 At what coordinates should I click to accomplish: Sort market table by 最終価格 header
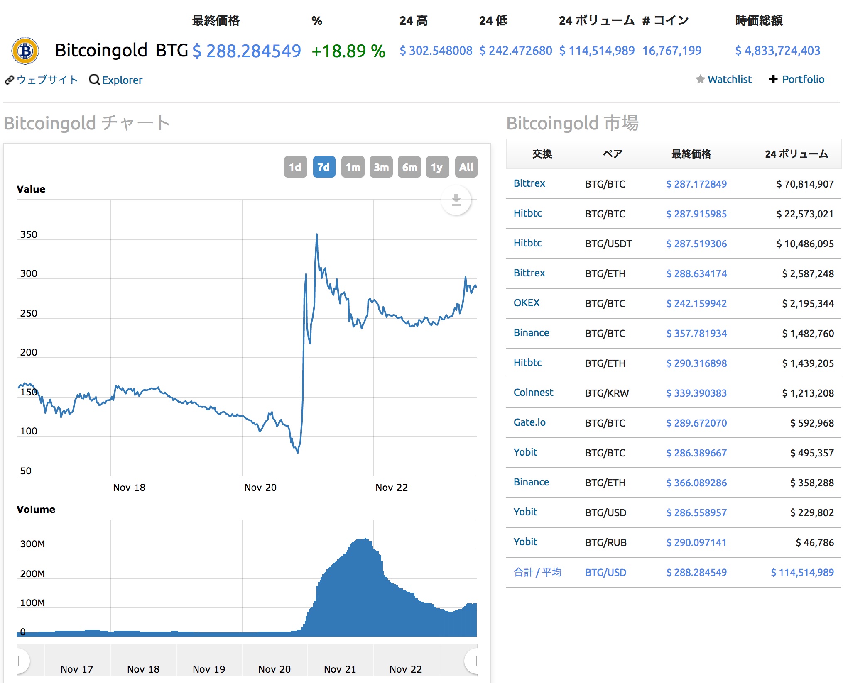click(691, 154)
